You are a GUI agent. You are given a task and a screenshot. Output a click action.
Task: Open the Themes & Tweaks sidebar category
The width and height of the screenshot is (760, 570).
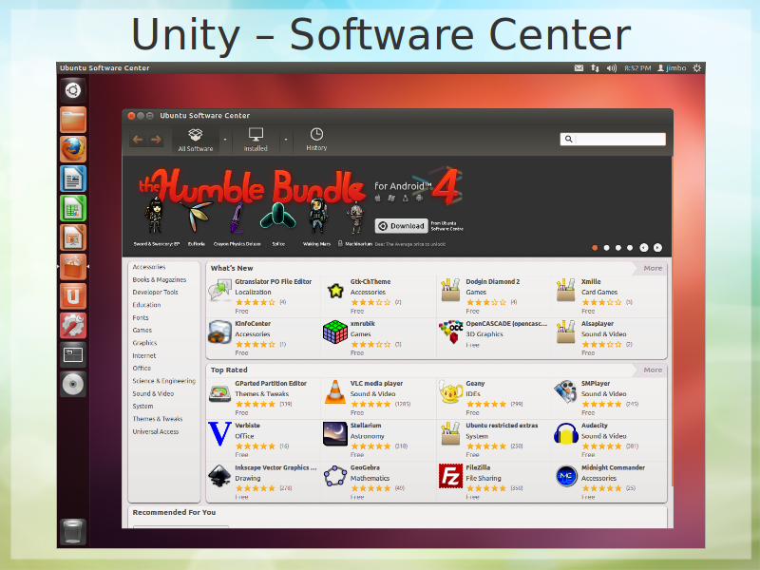[158, 419]
